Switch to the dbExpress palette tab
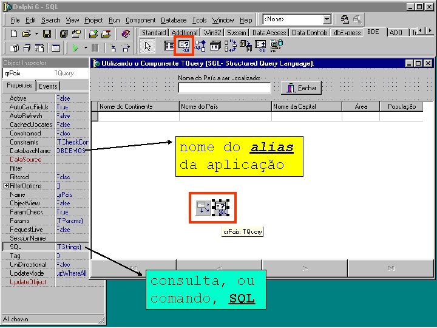Screen dimensions: 437x328 (347, 33)
